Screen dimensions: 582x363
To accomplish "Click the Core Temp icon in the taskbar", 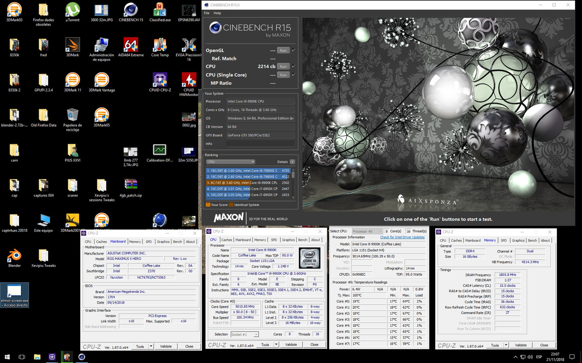I will pos(67,357).
